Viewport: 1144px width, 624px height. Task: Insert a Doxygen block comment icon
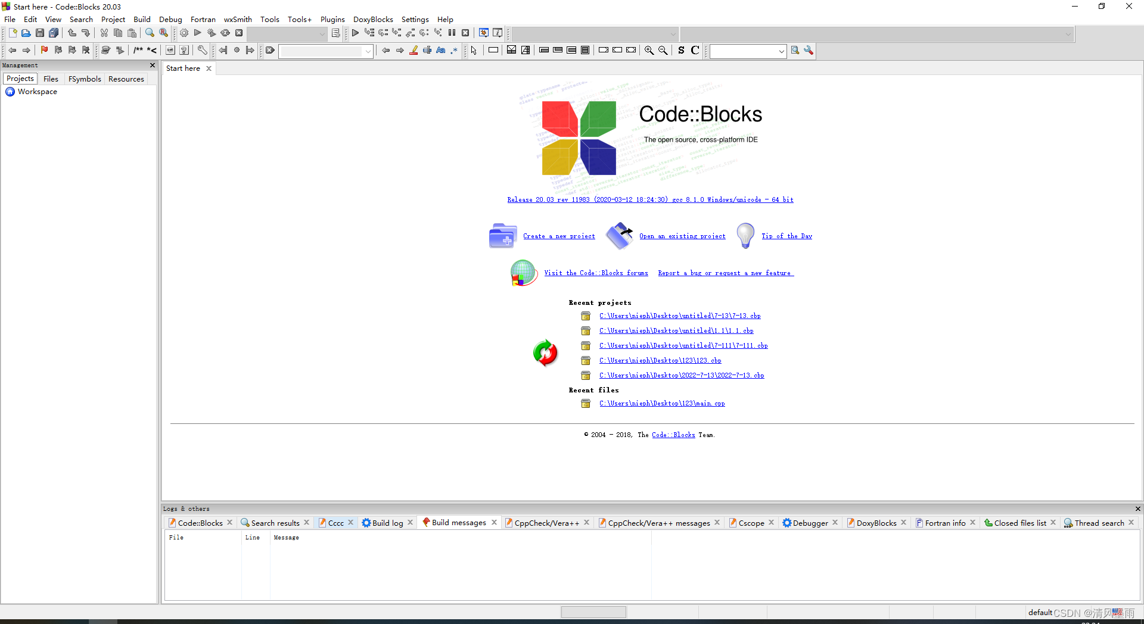click(x=138, y=51)
